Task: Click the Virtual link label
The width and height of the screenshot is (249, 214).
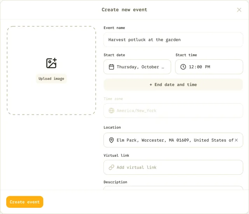Action: click(x=116, y=155)
